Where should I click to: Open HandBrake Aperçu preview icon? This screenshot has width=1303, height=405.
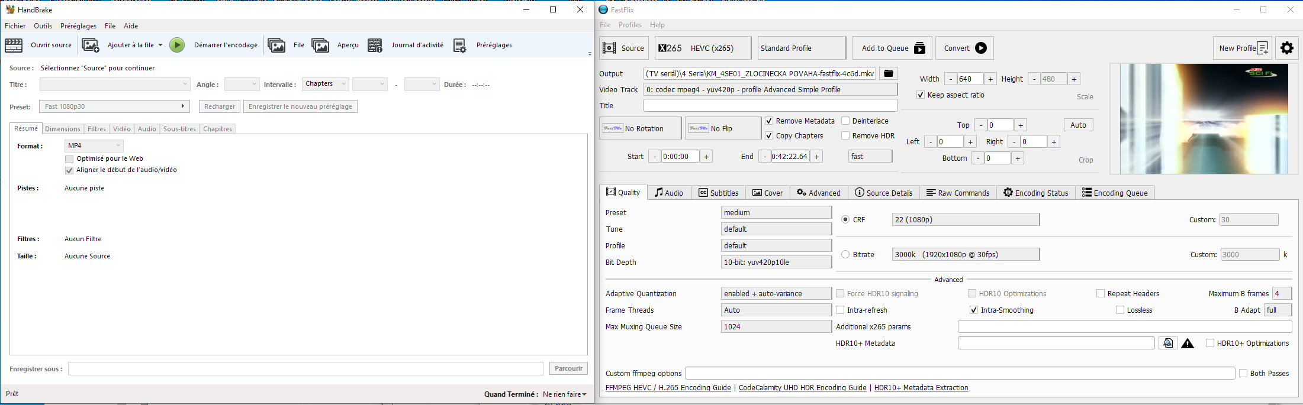point(320,45)
